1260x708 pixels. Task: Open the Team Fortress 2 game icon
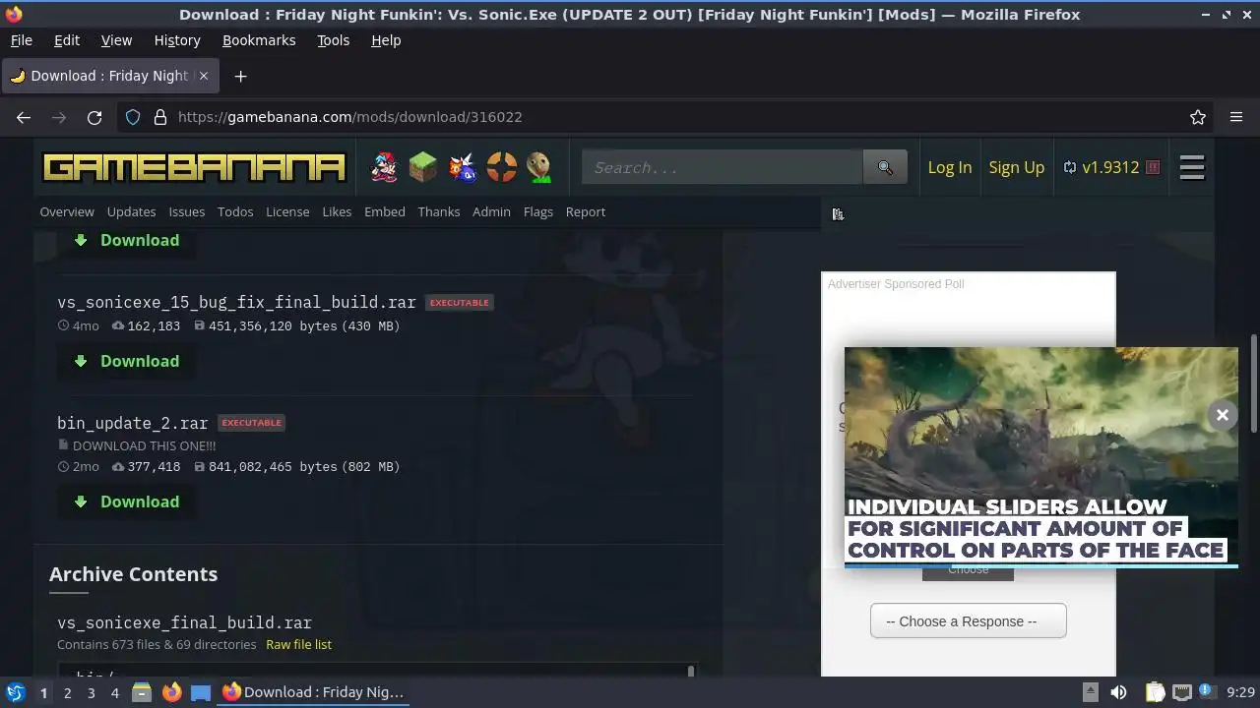[501, 167]
